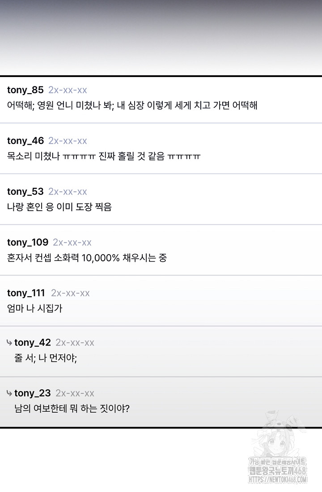Click the reply arrow icon beside tony_42
Image resolution: width=322 pixels, height=492 pixels.
[9, 343]
